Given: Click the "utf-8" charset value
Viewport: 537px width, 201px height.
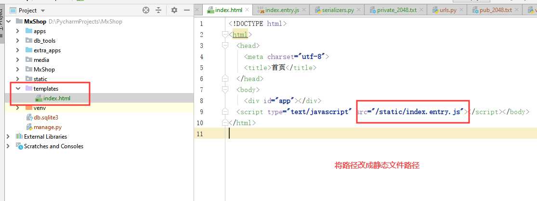Looking at the screenshot, I should click(312, 57).
